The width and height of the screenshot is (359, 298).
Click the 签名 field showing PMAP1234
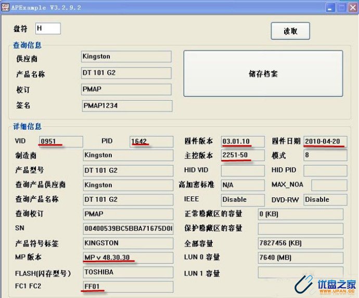(127, 106)
